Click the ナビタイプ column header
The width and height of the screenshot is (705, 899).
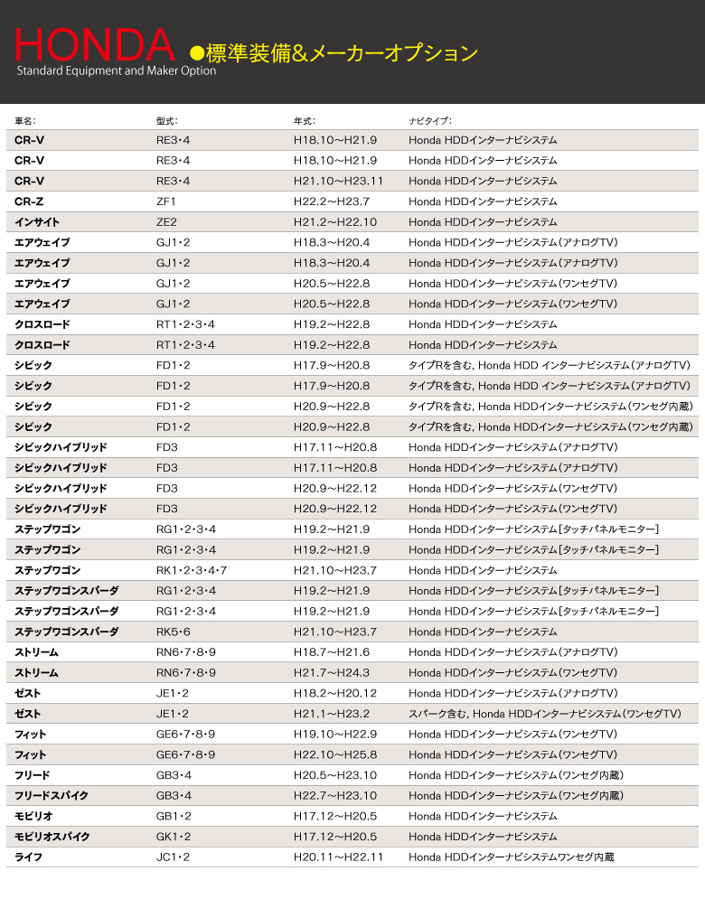point(430,121)
